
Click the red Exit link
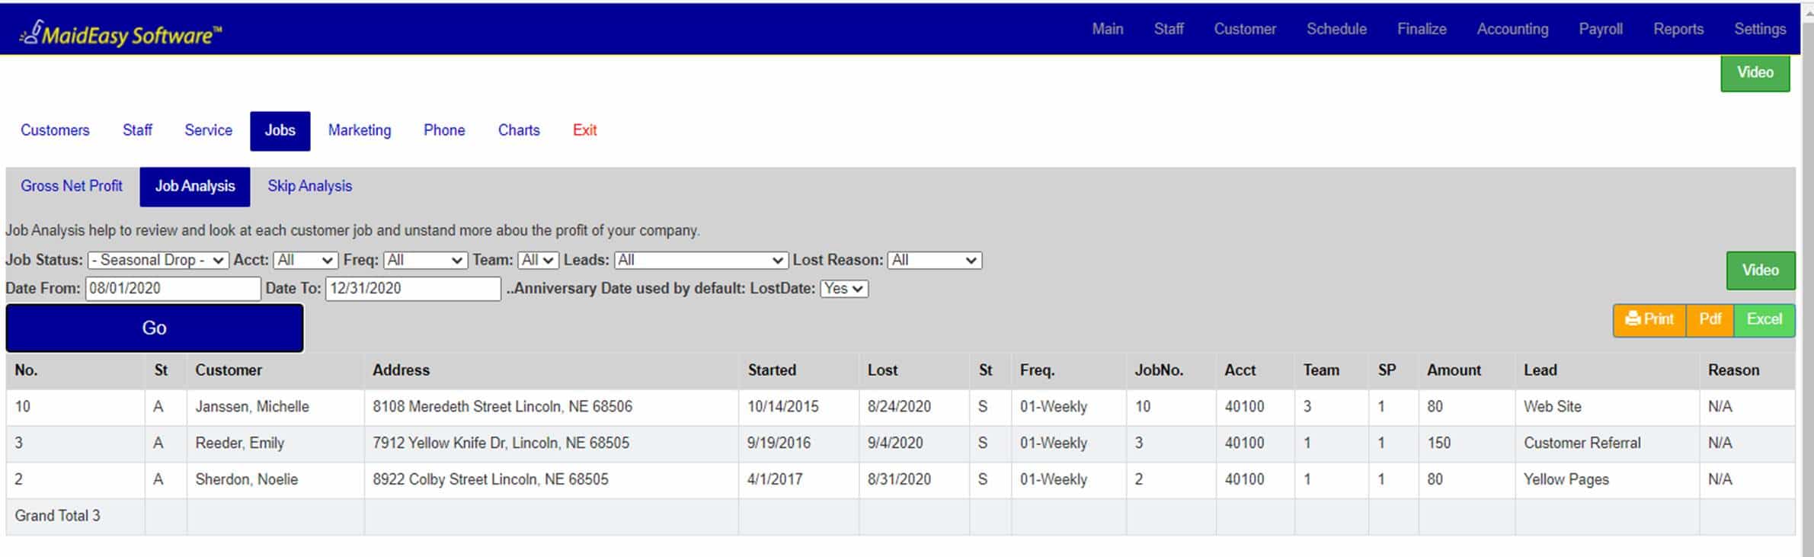click(584, 130)
